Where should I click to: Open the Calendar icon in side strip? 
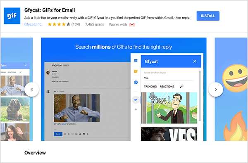(136, 61)
